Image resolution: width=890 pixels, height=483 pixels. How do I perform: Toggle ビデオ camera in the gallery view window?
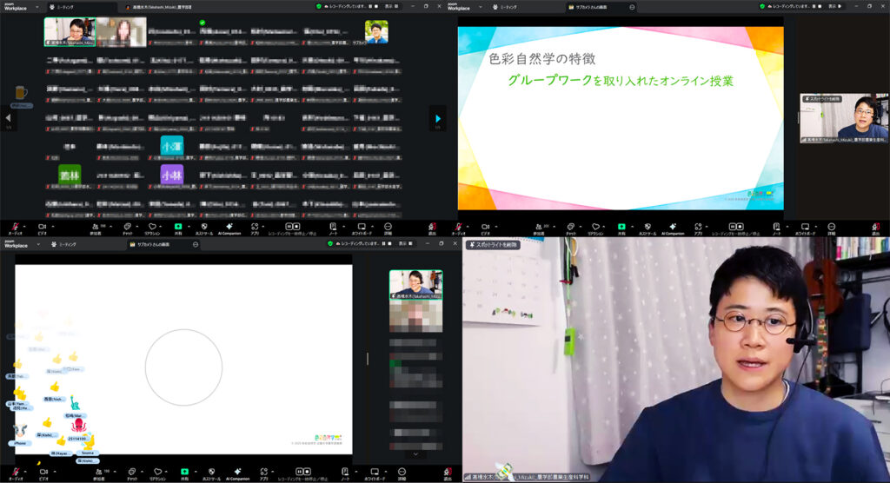(43, 228)
